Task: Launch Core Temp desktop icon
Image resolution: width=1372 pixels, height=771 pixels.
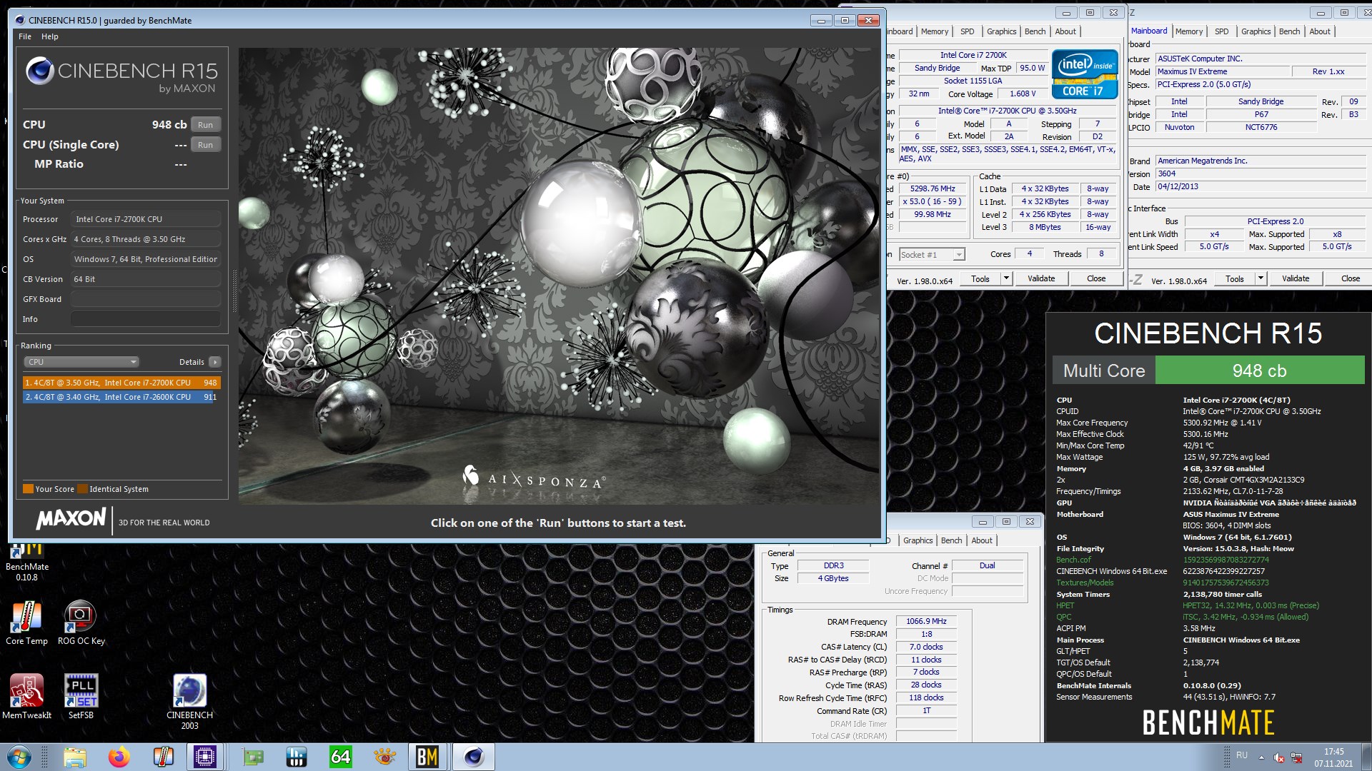Action: click(26, 623)
